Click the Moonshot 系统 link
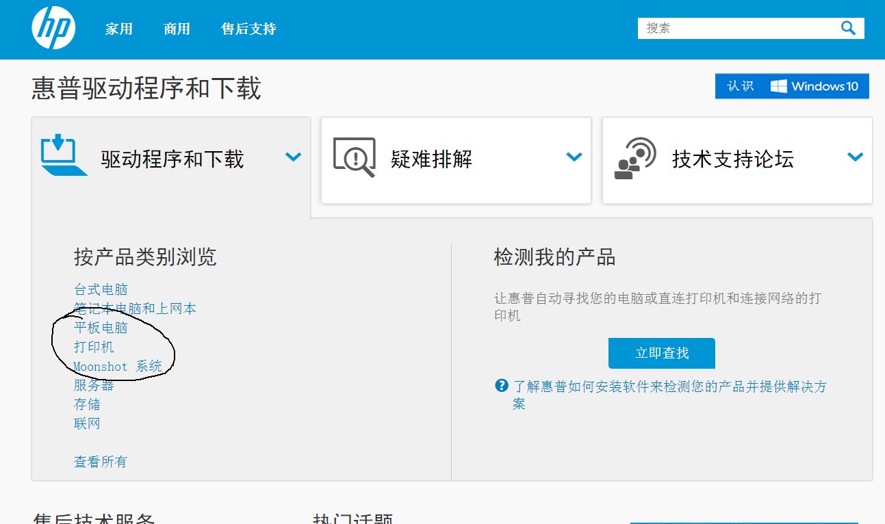 pyautogui.click(x=118, y=366)
